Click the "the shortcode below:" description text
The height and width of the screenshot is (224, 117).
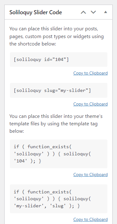click(x=33, y=44)
